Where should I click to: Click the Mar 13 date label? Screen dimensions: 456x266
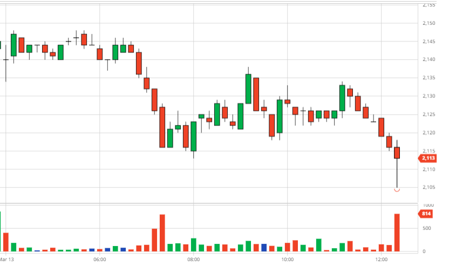[6, 260]
